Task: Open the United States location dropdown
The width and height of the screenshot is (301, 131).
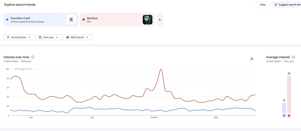Action: coord(19,37)
